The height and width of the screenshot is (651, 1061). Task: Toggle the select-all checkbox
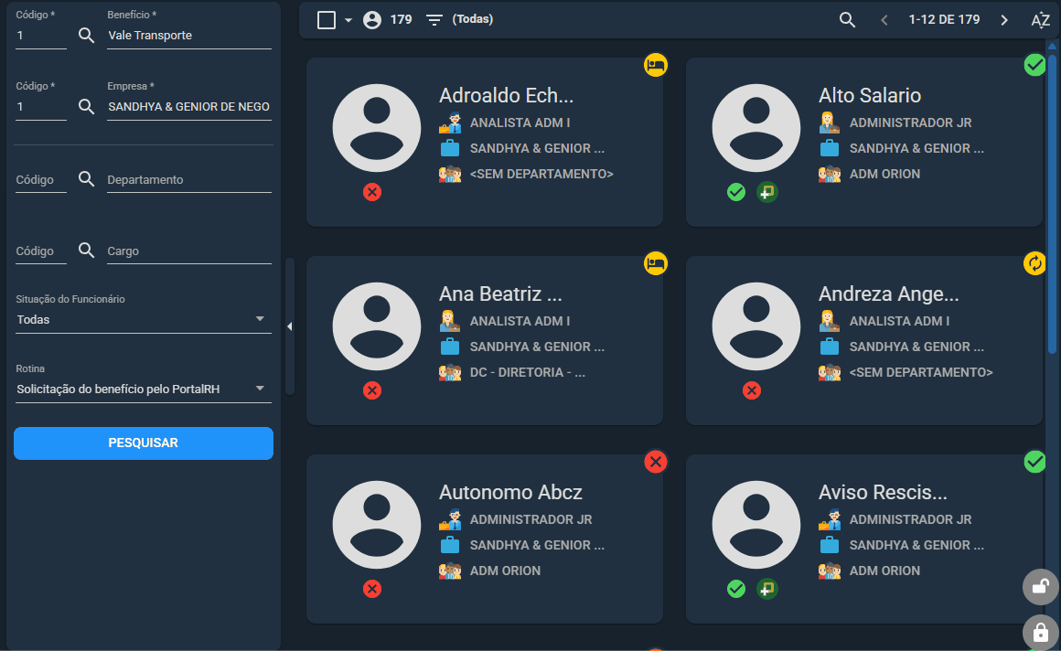pyautogui.click(x=327, y=19)
